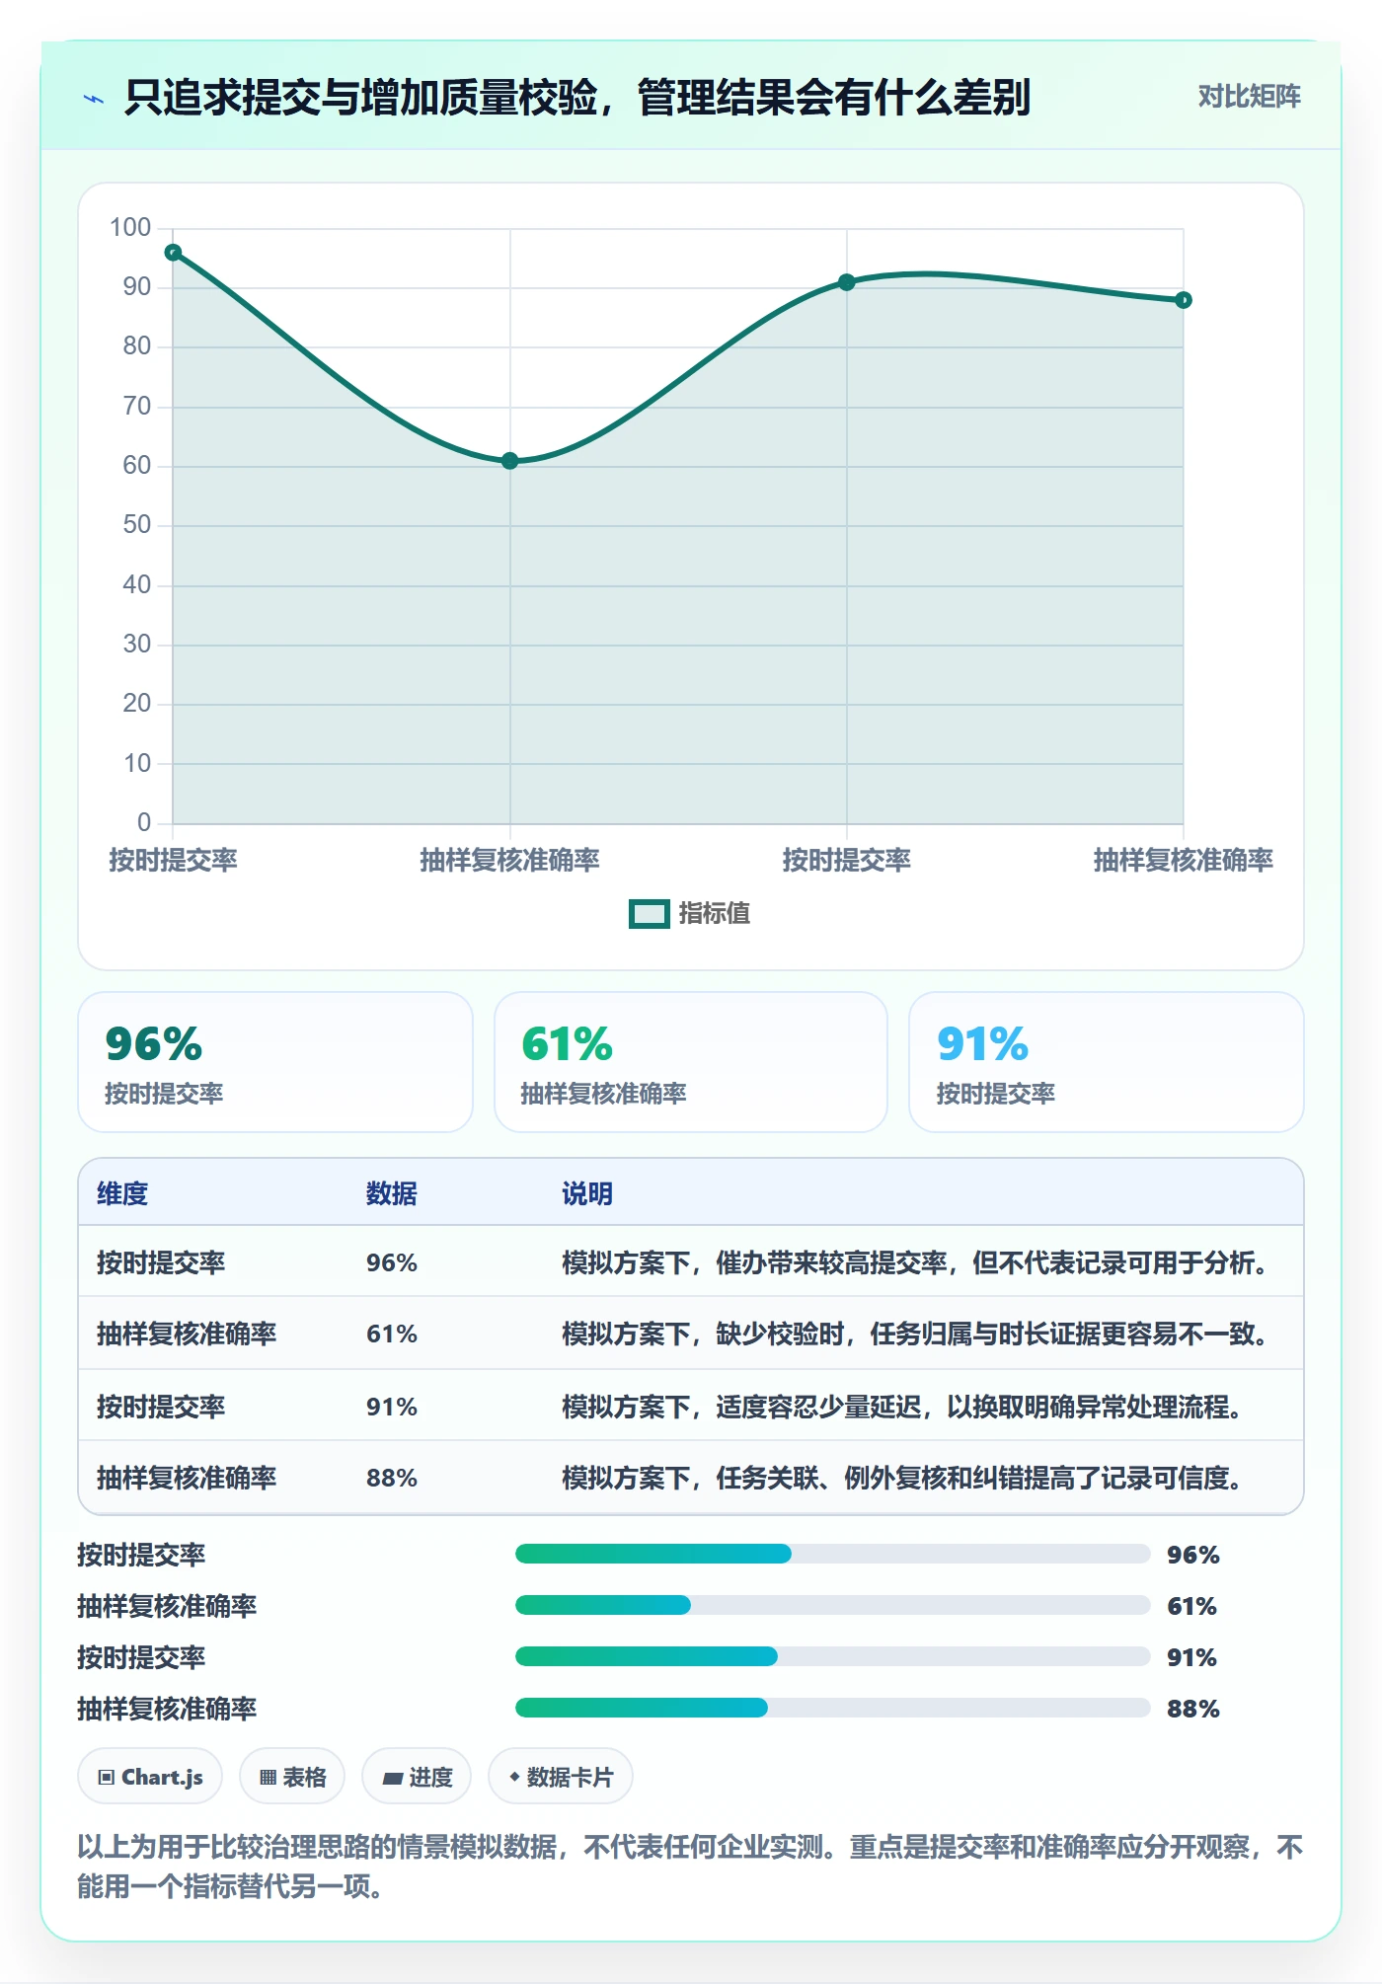Viewport: 1382px width, 1984px height.
Task: Select the 数据卡片 chip
Action: click(561, 1777)
